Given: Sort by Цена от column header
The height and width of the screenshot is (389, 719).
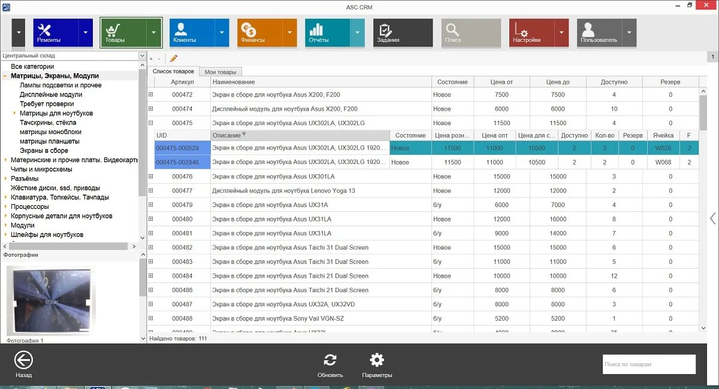Looking at the screenshot, I should pyautogui.click(x=502, y=82).
